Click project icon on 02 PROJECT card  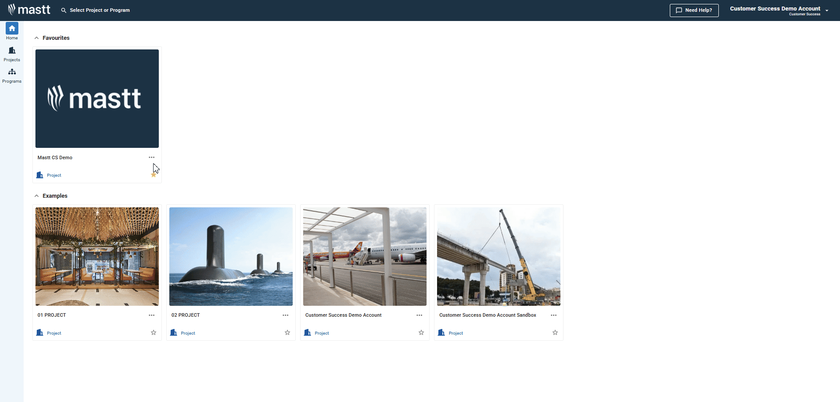174,333
